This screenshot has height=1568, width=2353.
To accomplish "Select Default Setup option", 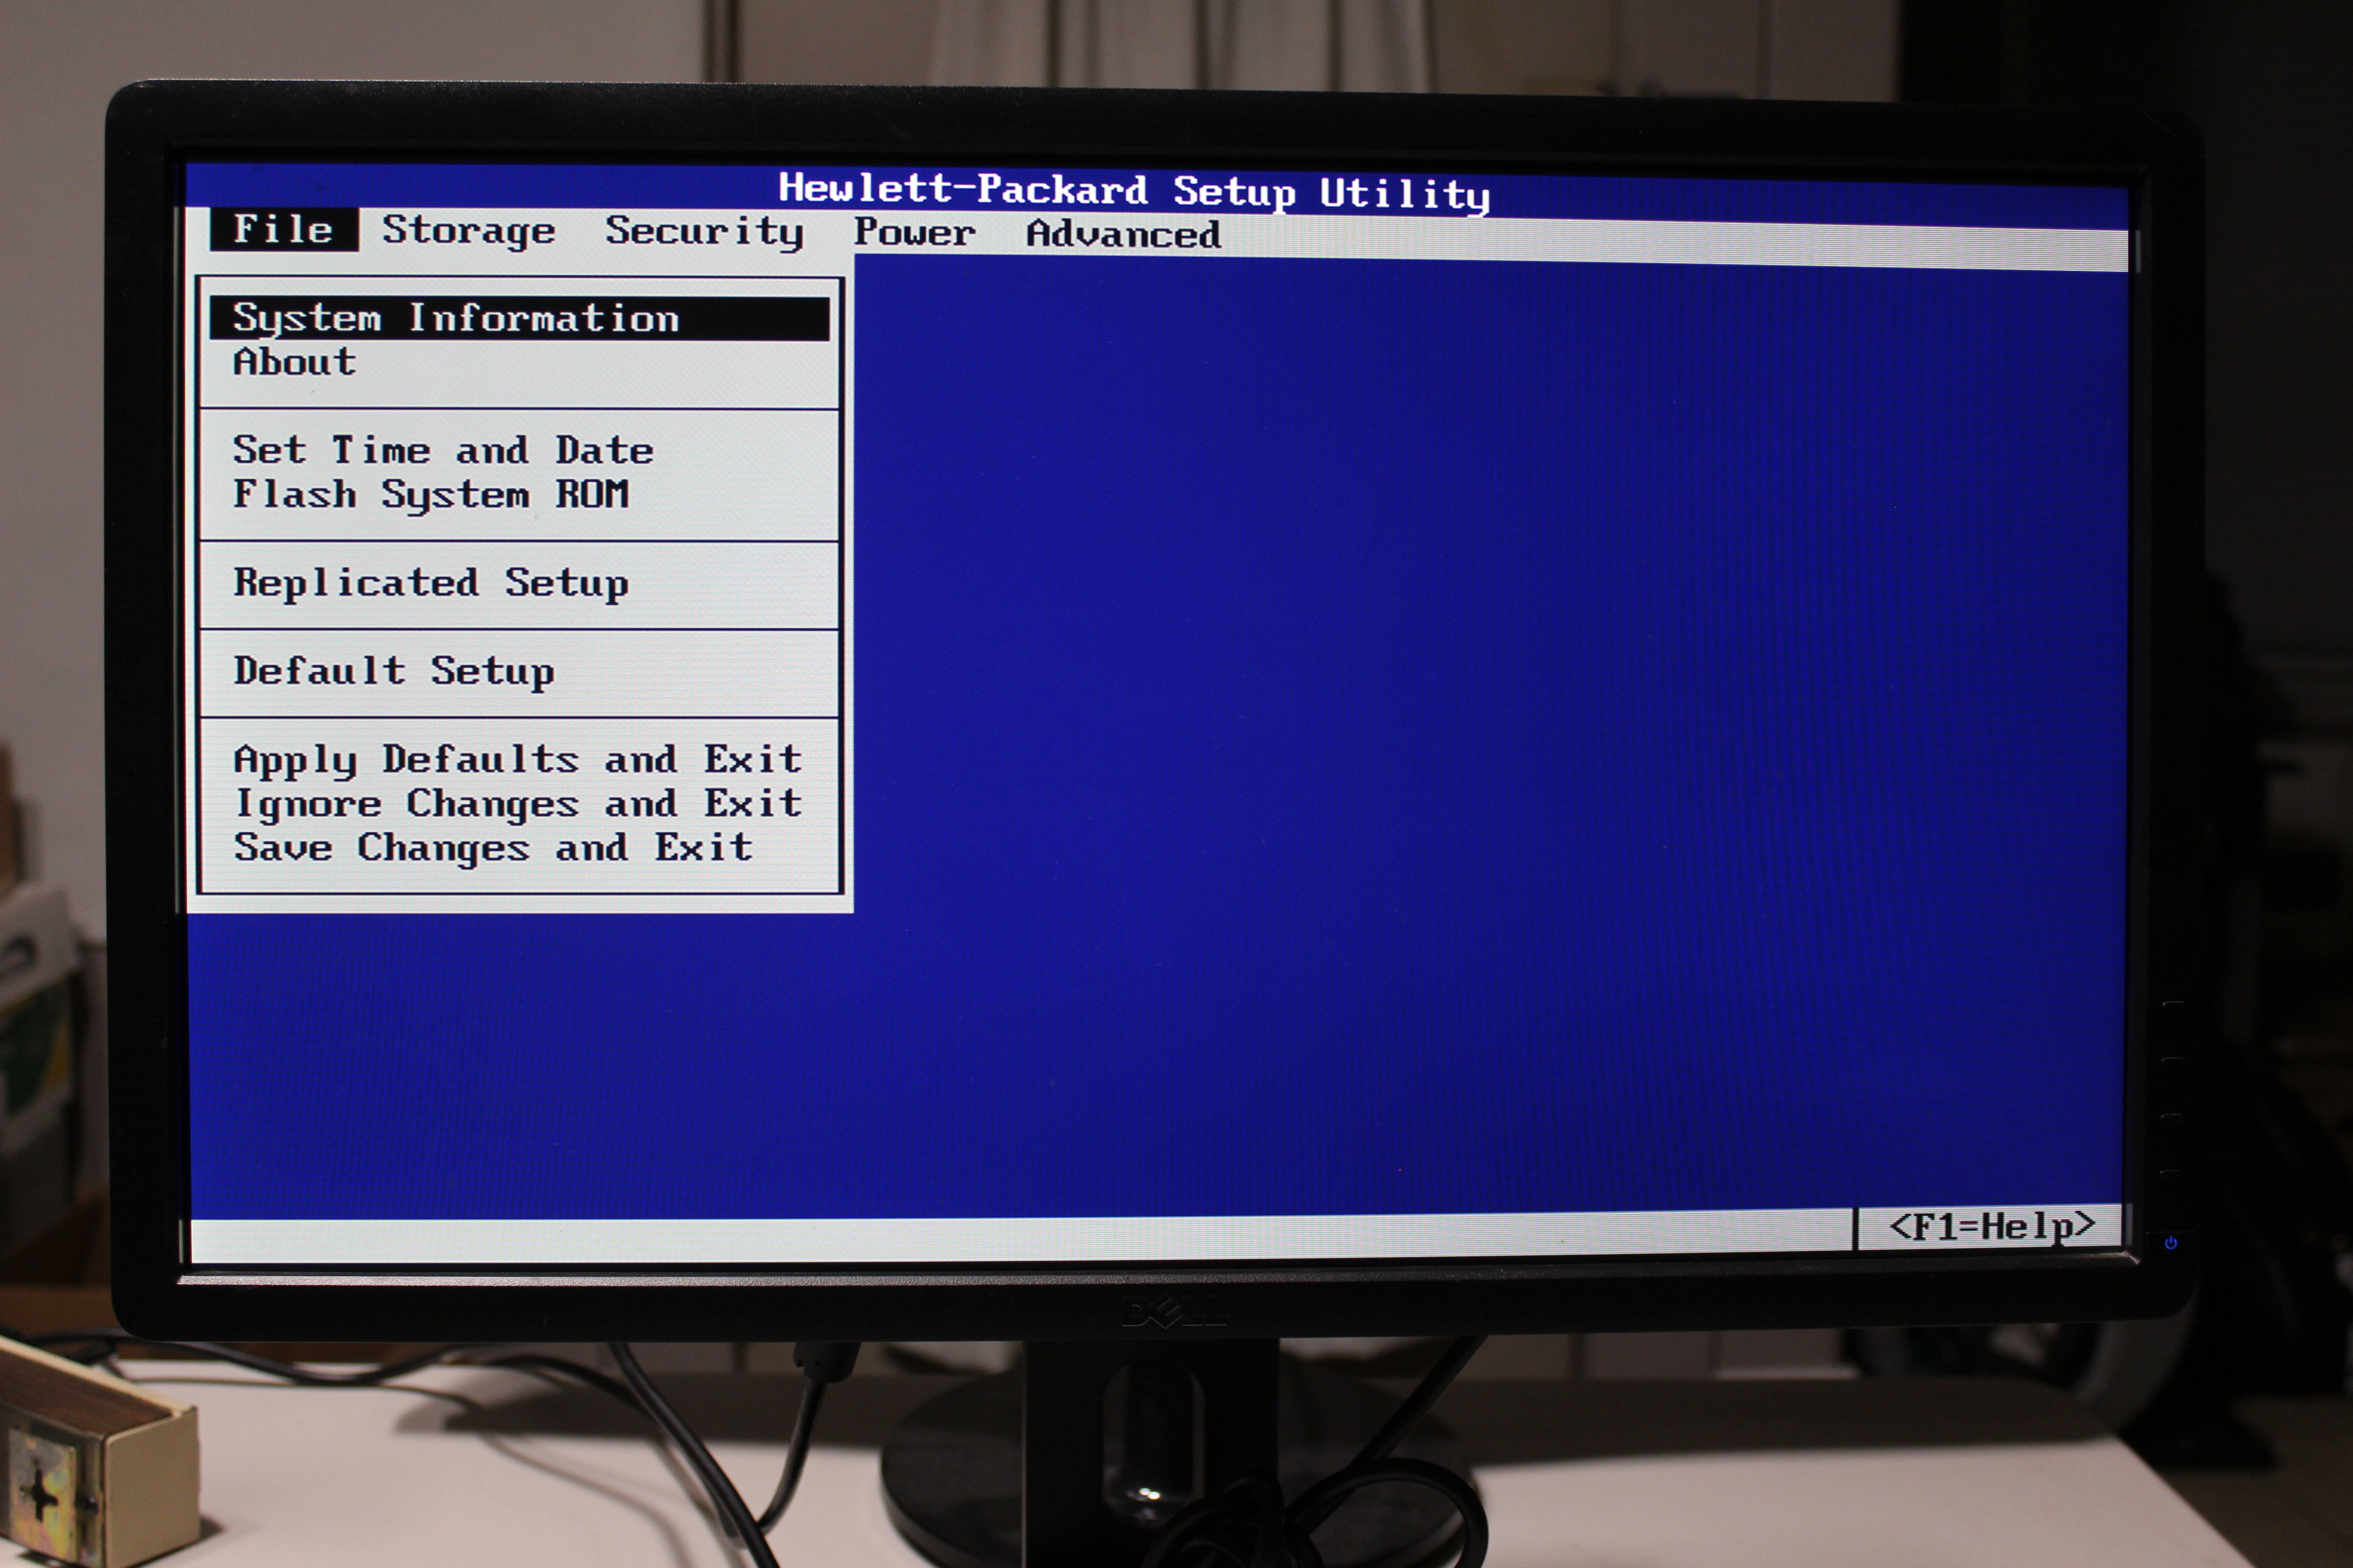I will click(x=393, y=671).
